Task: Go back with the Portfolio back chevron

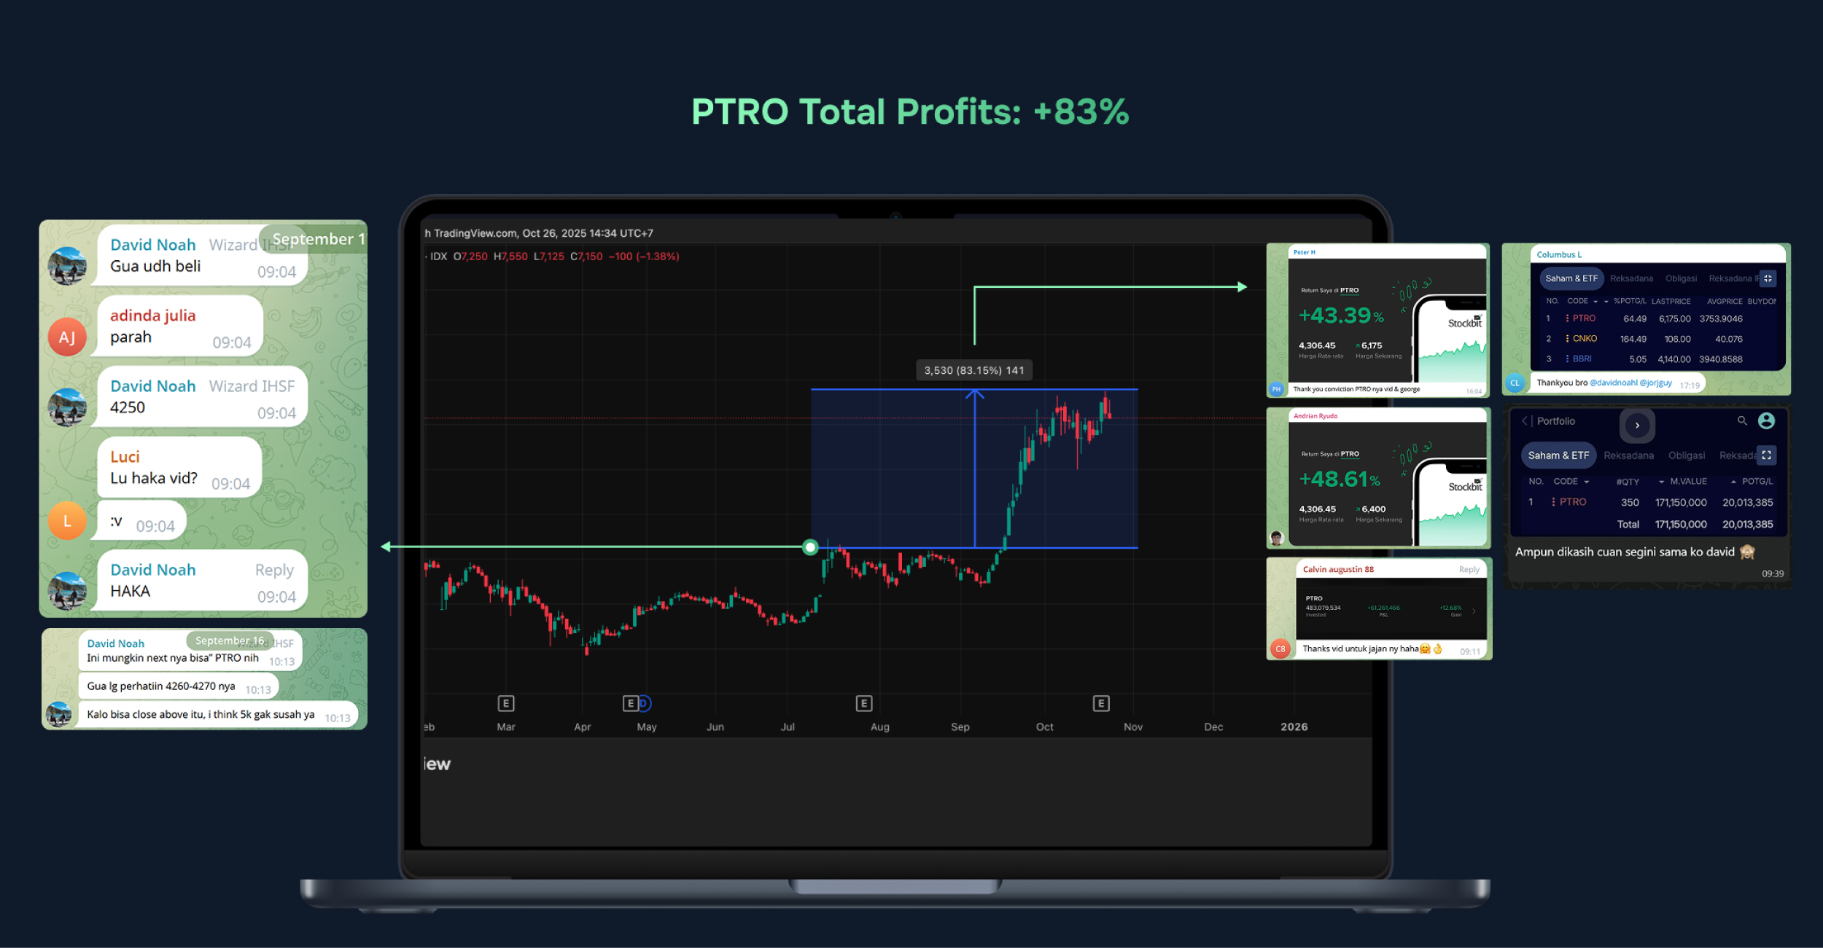Action: 1525,420
